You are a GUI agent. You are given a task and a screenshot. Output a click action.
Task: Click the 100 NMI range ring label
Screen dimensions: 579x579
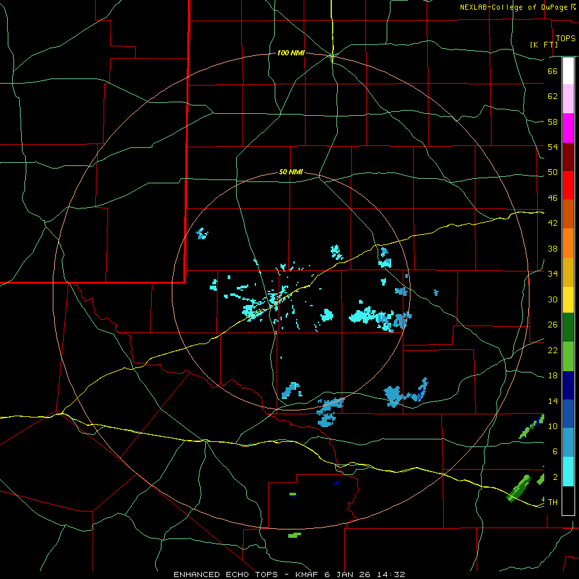tap(291, 53)
